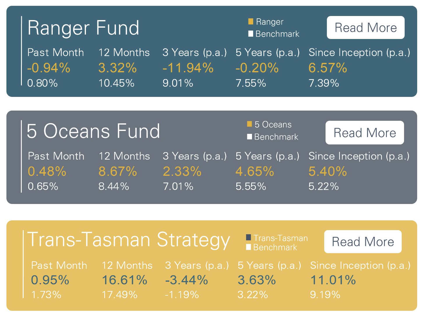
Task: Click Ranger Fund's 10.45% benchmark value
Action: point(116,83)
